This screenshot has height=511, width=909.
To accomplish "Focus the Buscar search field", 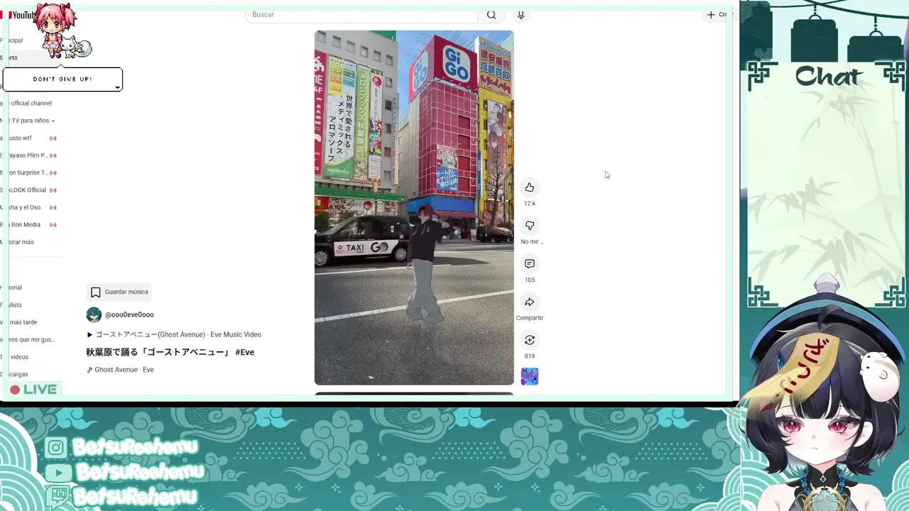I will [361, 15].
